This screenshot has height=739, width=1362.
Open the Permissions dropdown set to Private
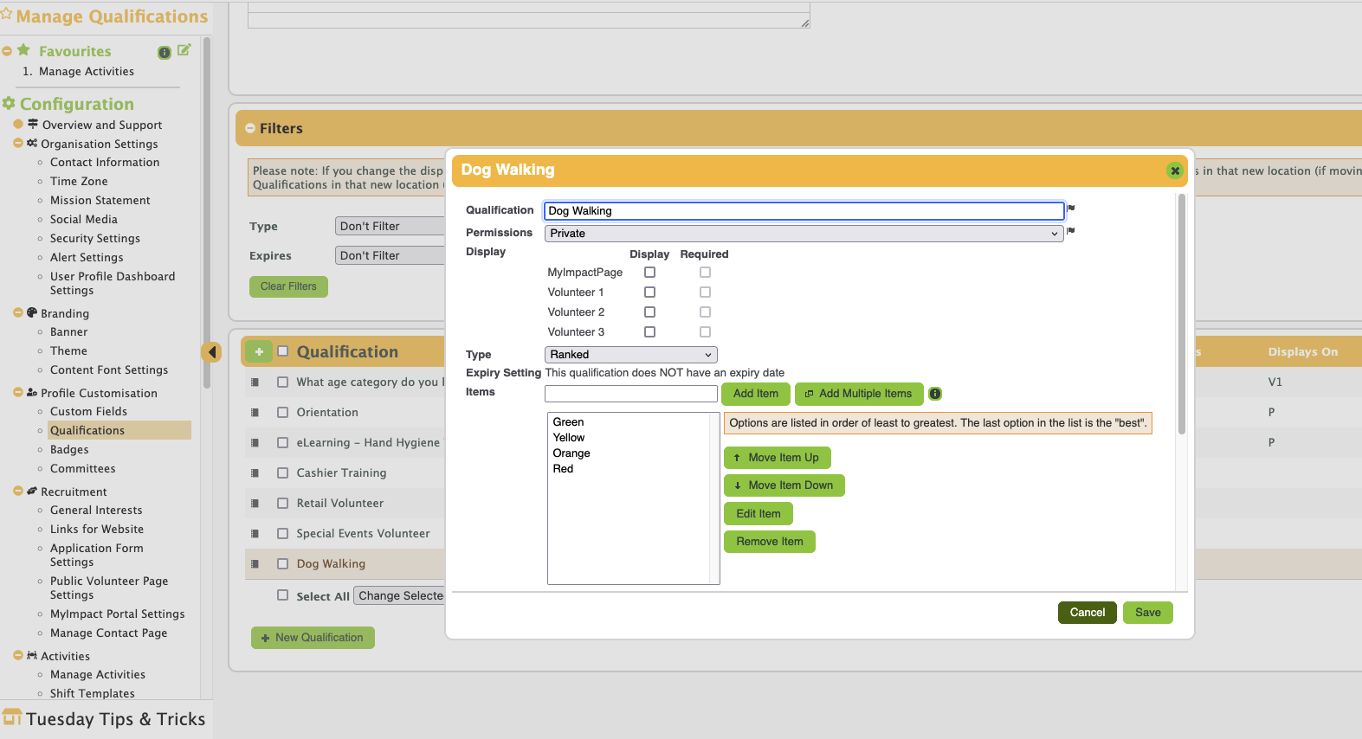tap(803, 234)
